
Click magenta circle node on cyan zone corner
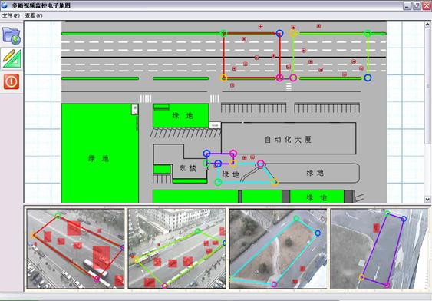pos(260,164)
